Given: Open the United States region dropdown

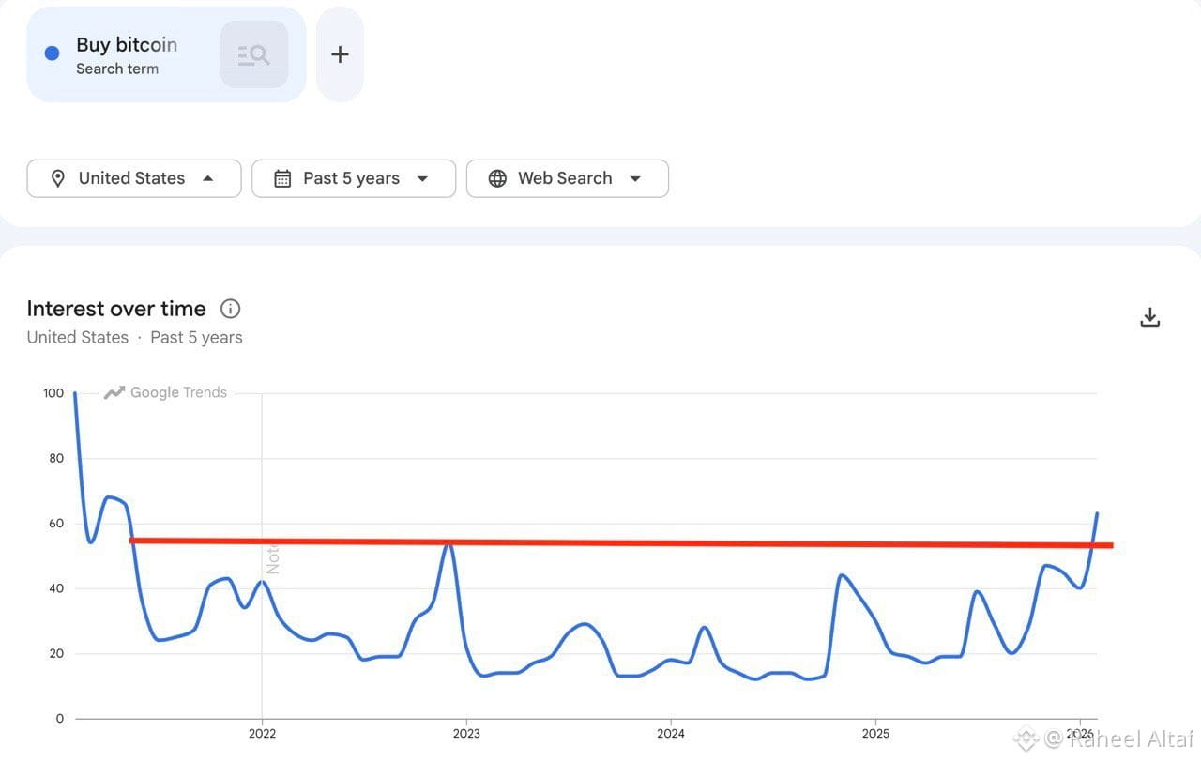Looking at the screenshot, I should pos(134,178).
